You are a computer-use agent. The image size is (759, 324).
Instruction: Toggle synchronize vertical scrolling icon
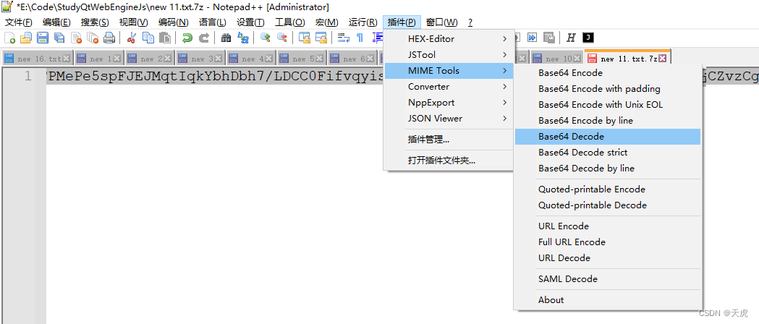pyautogui.click(x=304, y=38)
